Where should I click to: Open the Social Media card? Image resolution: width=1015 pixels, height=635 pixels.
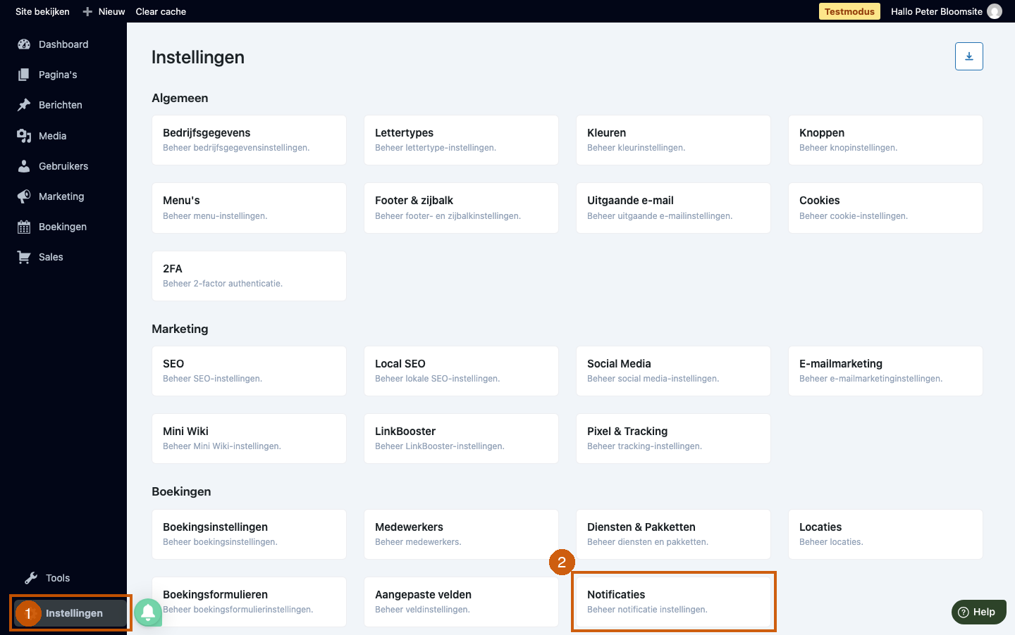click(673, 371)
